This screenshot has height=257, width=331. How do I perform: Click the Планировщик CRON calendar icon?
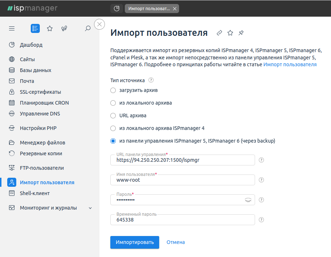coord(12,103)
